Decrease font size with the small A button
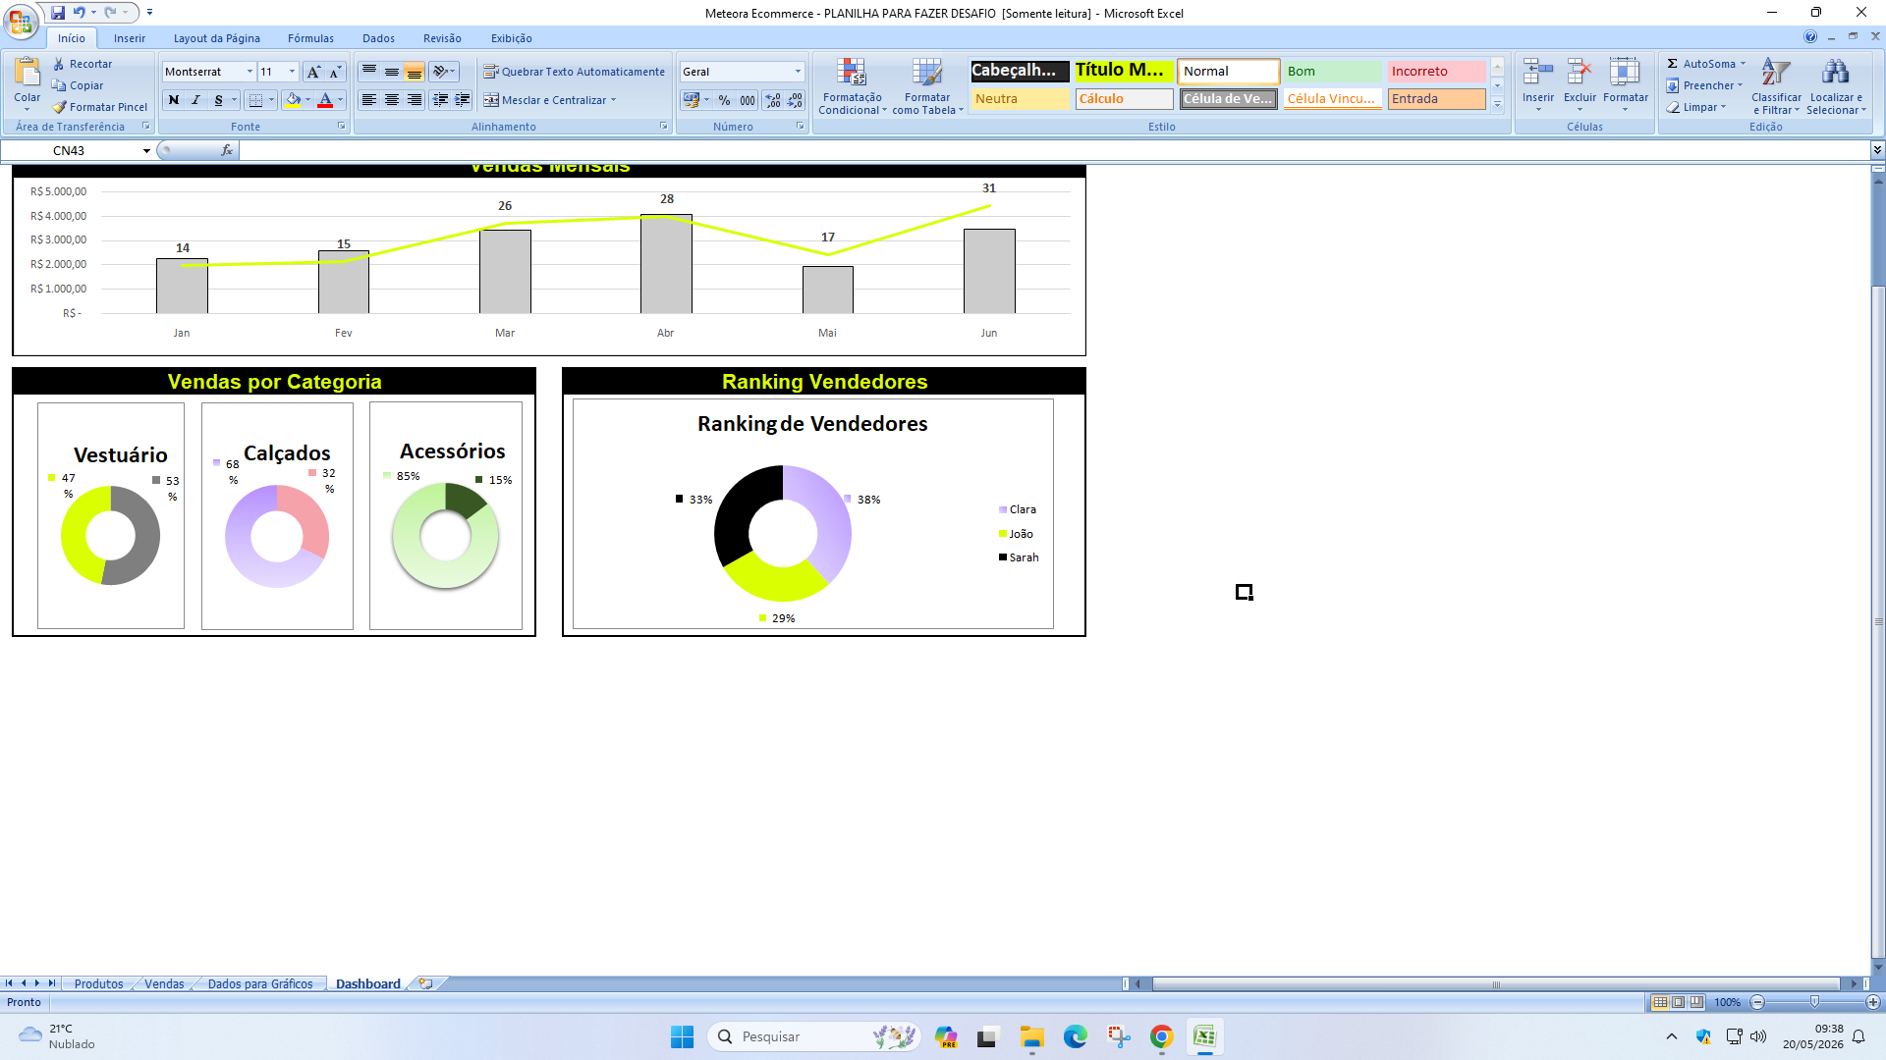1886x1060 pixels. 335,72
